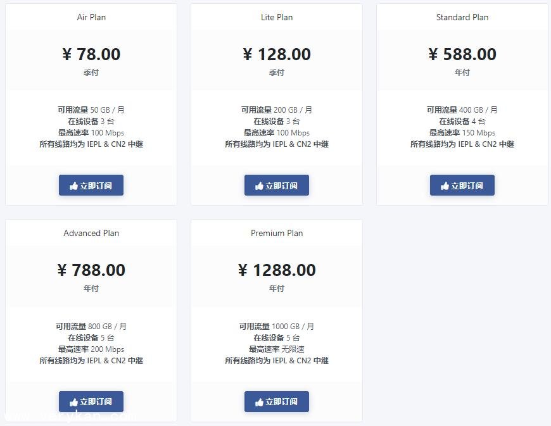Click thumbs-up icon on Premium Plan button
The image size is (551, 426).
pyautogui.click(x=260, y=402)
